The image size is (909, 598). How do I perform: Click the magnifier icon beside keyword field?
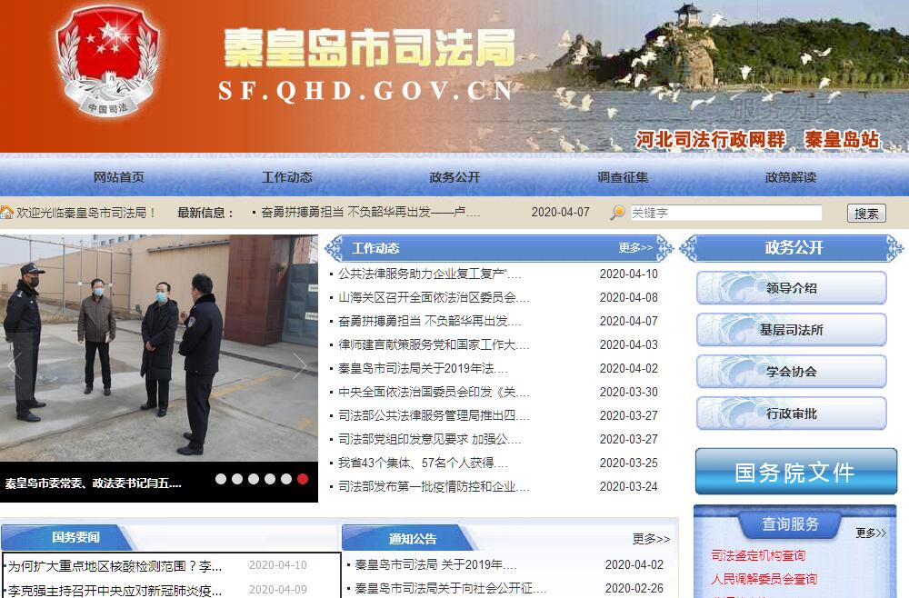[617, 213]
